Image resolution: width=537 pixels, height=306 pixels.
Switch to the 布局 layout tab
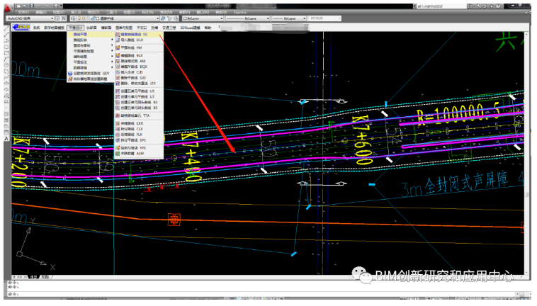pos(45,277)
